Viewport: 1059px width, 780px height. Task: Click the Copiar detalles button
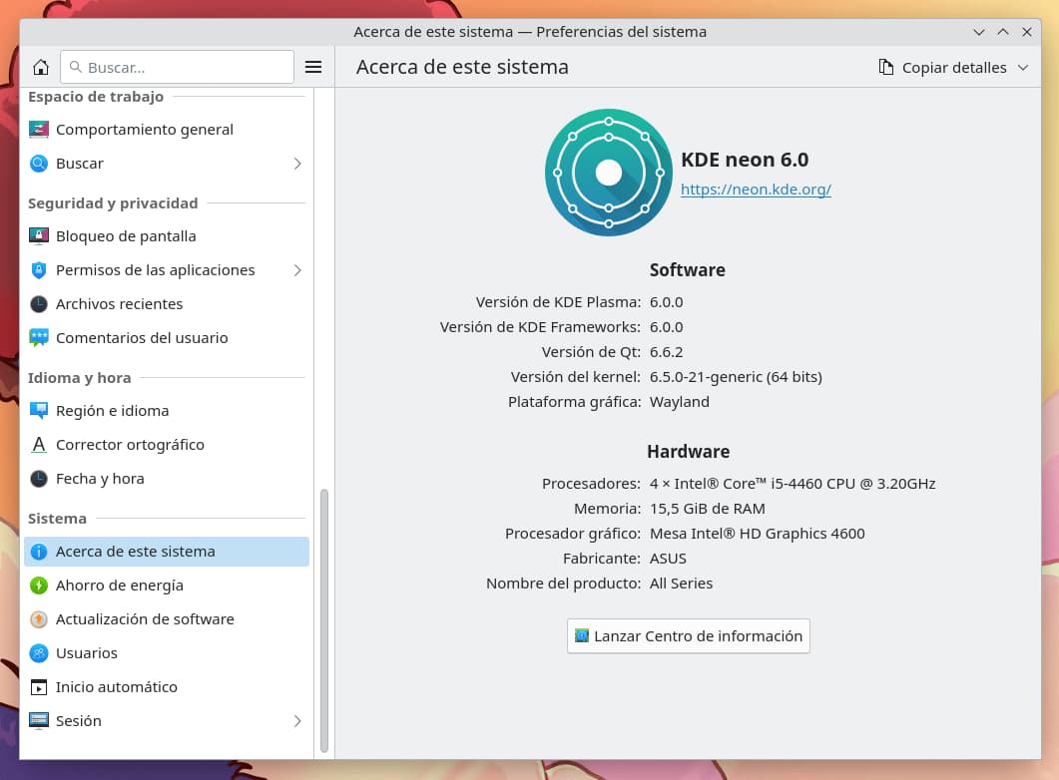(953, 68)
